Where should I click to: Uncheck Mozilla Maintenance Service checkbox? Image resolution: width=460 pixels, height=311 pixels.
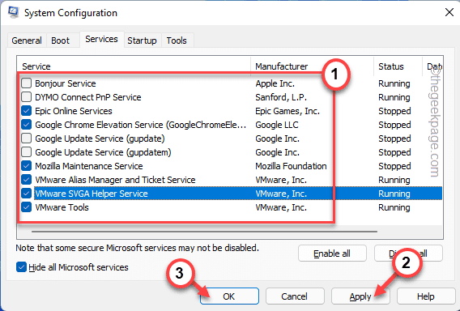pyautogui.click(x=27, y=166)
